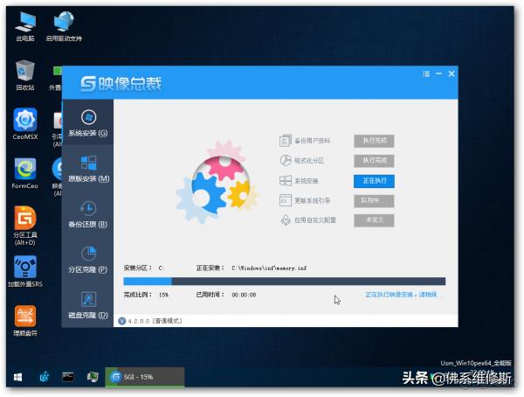Click the version 4.2.0.0 info icon

pyautogui.click(x=122, y=321)
